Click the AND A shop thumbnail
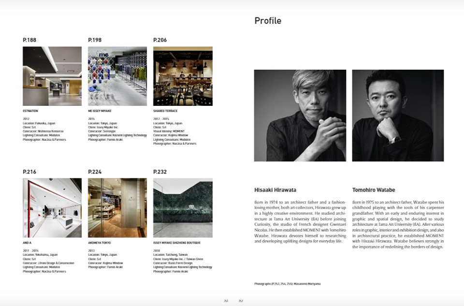 (x=52, y=208)
